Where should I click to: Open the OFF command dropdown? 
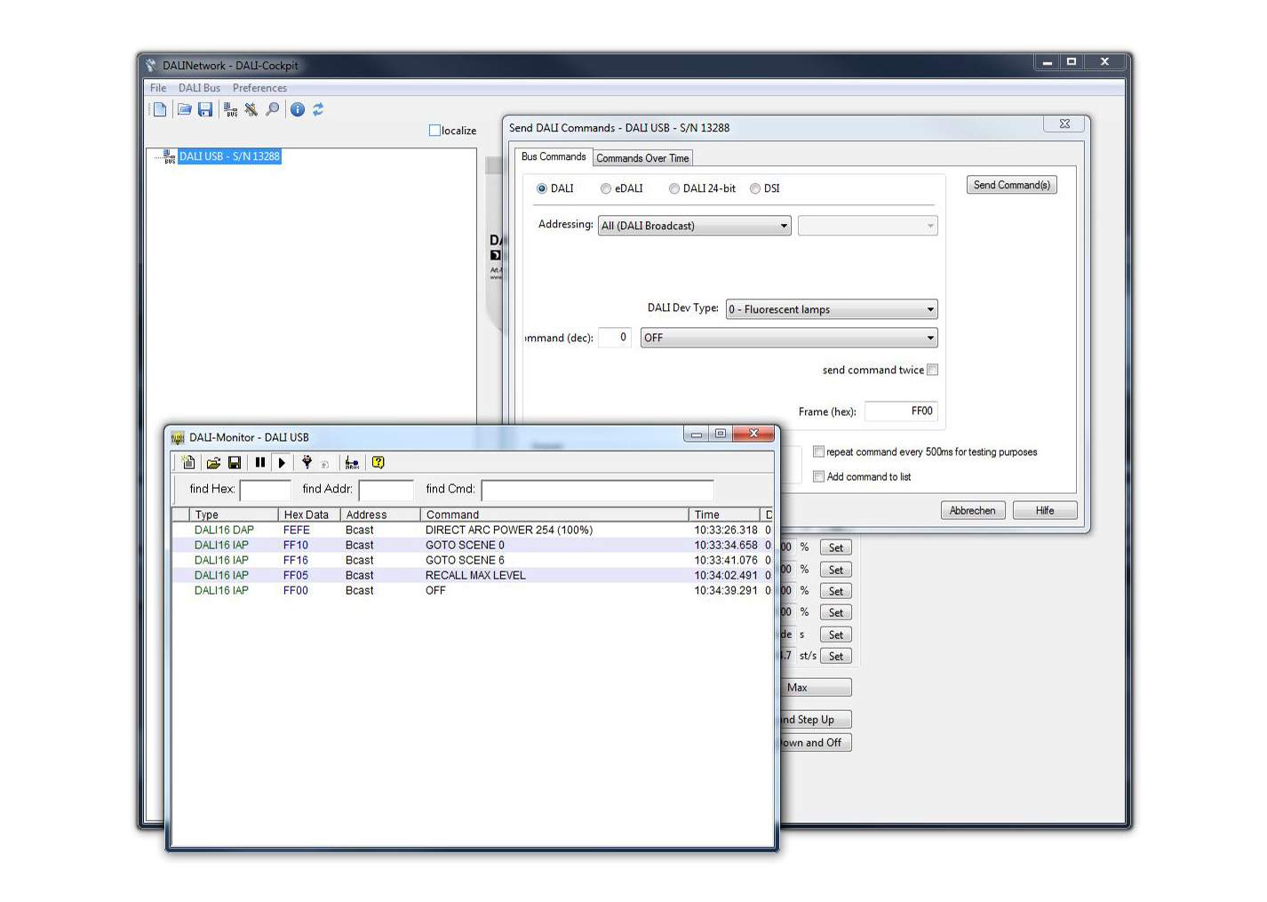click(789, 338)
